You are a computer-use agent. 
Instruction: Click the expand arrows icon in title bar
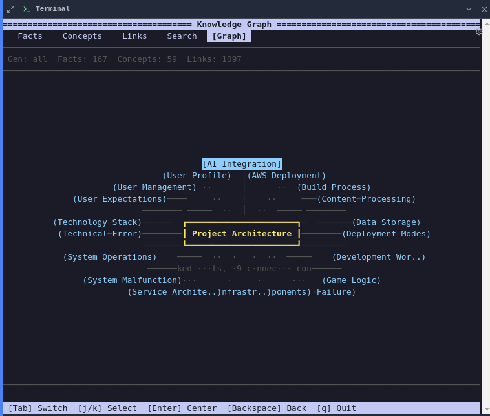coord(10,10)
